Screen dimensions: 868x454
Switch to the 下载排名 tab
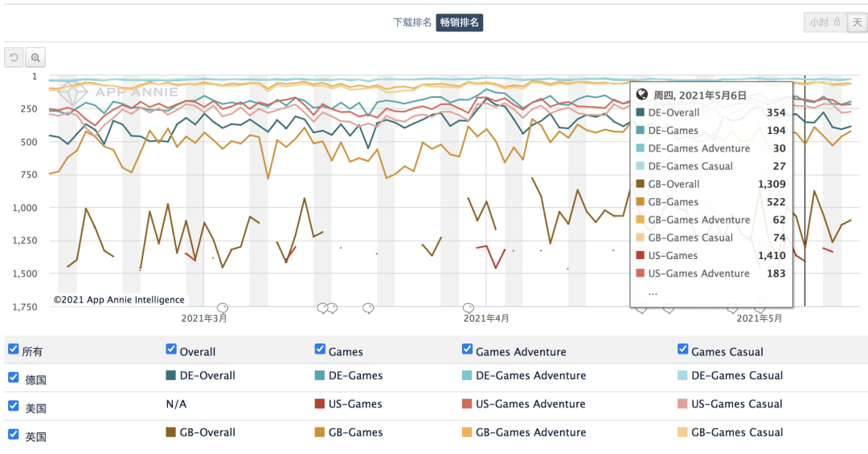[x=412, y=22]
